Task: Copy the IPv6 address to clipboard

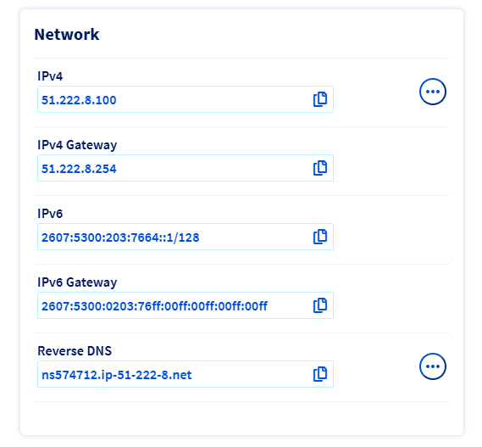Action: click(x=320, y=237)
